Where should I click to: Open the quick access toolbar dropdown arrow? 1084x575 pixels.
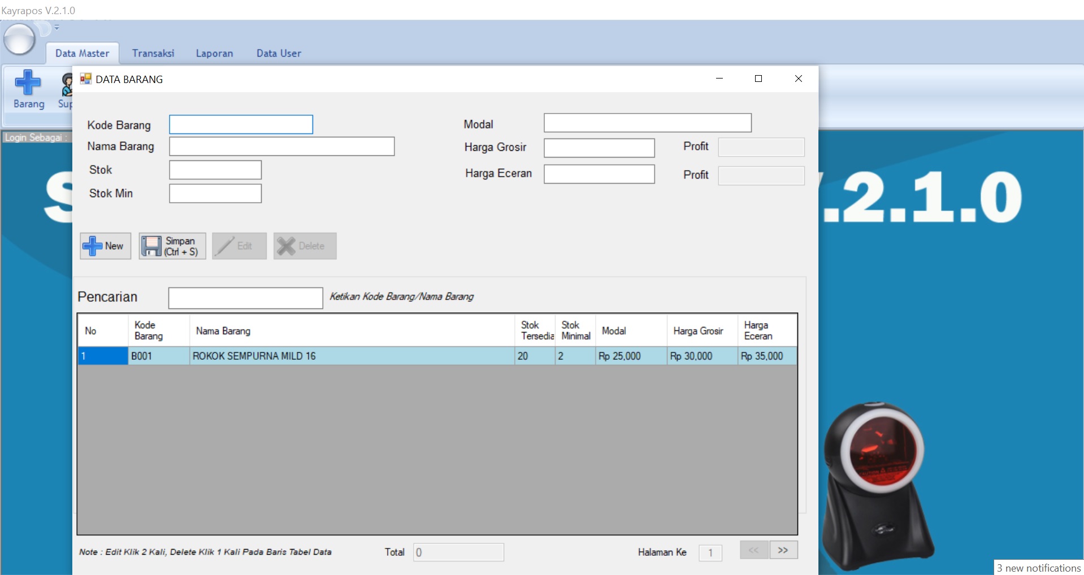(x=57, y=27)
